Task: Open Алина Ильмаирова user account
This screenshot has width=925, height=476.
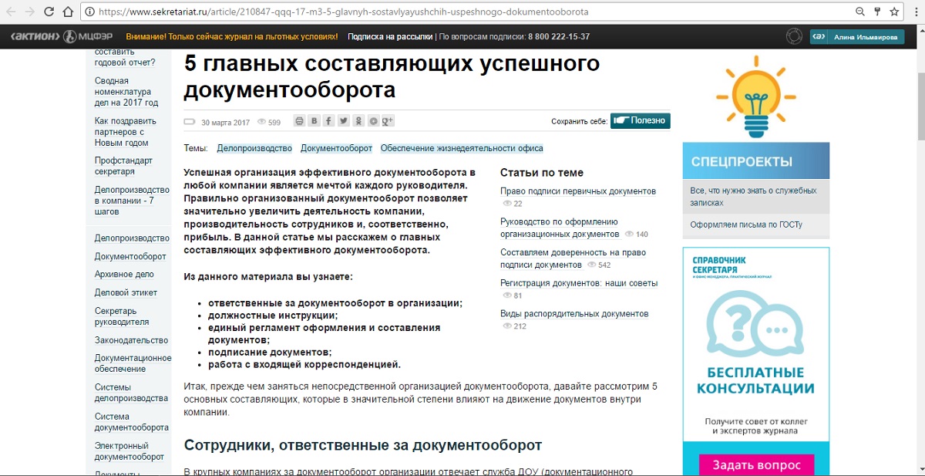Action: point(856,36)
